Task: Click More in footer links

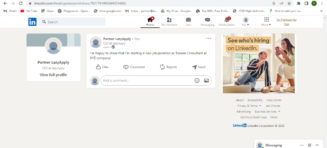Action: click(x=274, y=117)
